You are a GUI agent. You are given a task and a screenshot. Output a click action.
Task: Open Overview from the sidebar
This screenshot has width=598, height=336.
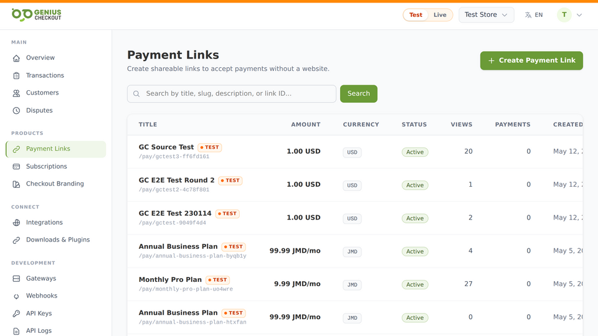click(x=55, y=58)
